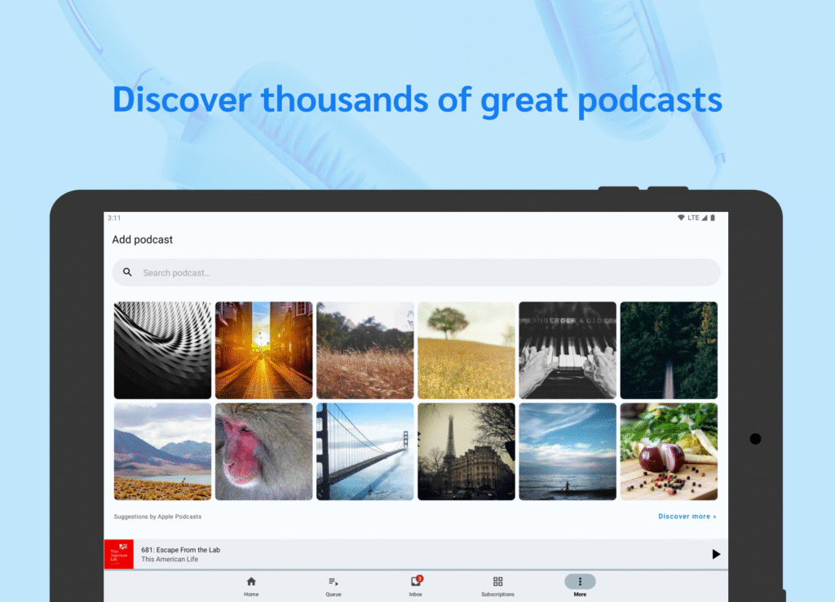835x602 pixels.
Task: Open the sunset city street podcast cover
Action: click(263, 349)
